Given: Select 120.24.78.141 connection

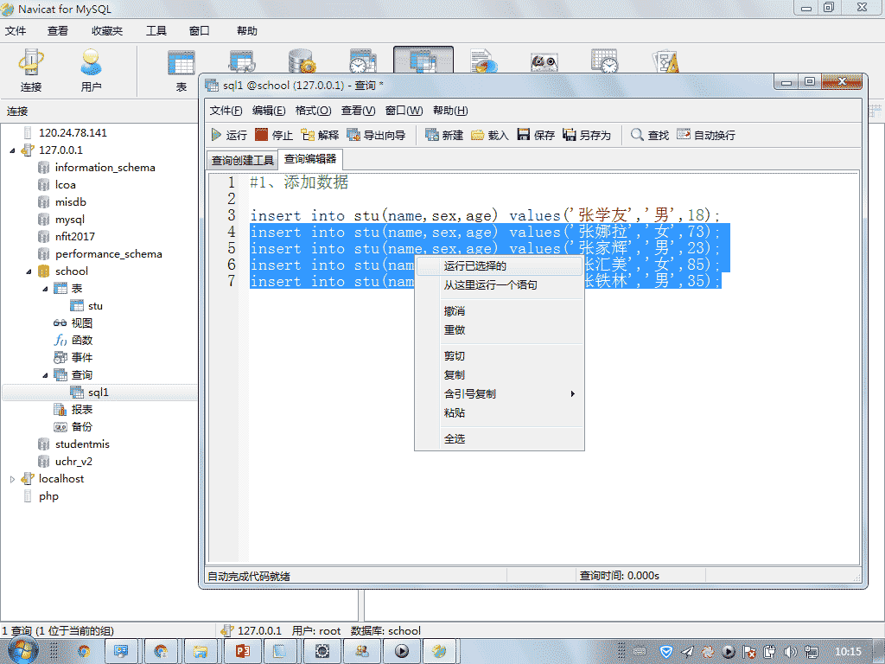Looking at the screenshot, I should coord(73,132).
